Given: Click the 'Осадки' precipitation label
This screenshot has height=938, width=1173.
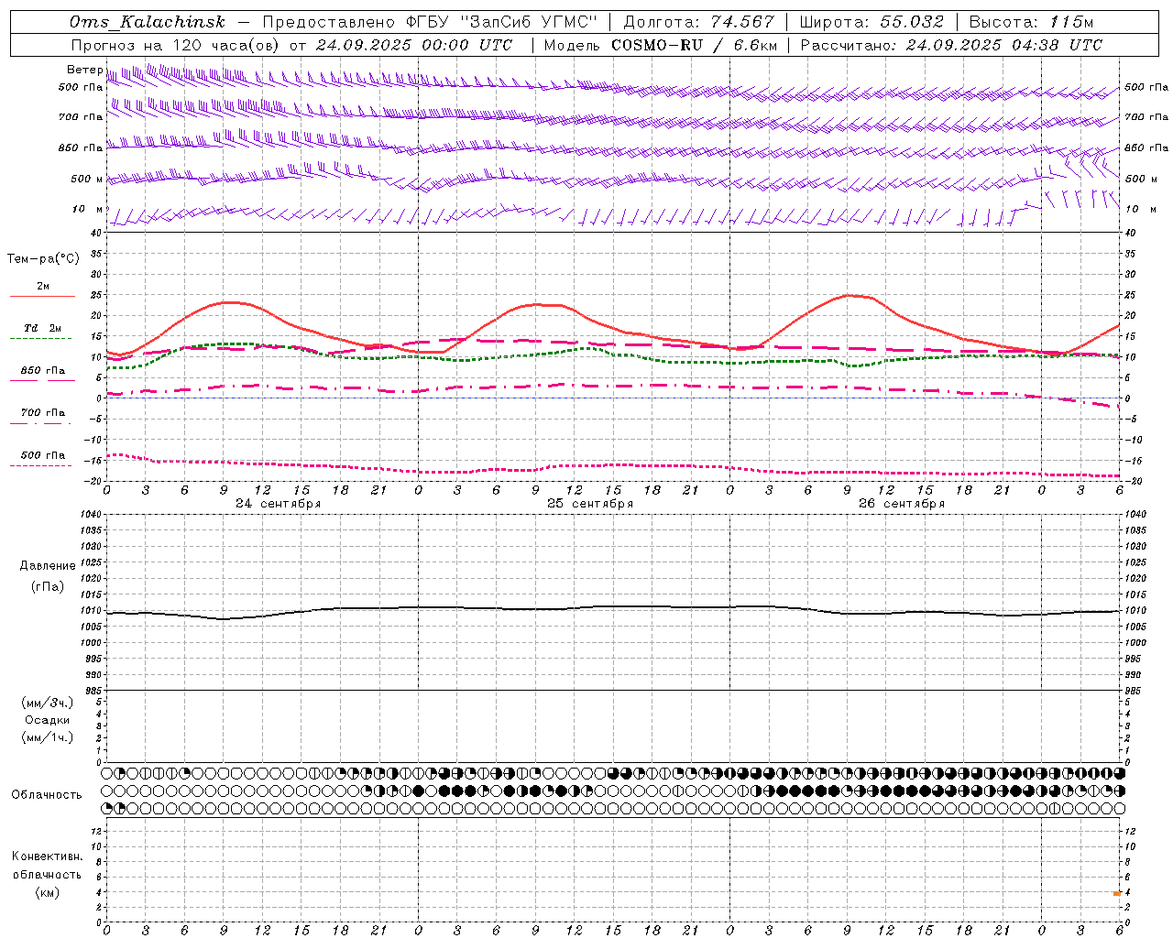Looking at the screenshot, I should tap(48, 720).
